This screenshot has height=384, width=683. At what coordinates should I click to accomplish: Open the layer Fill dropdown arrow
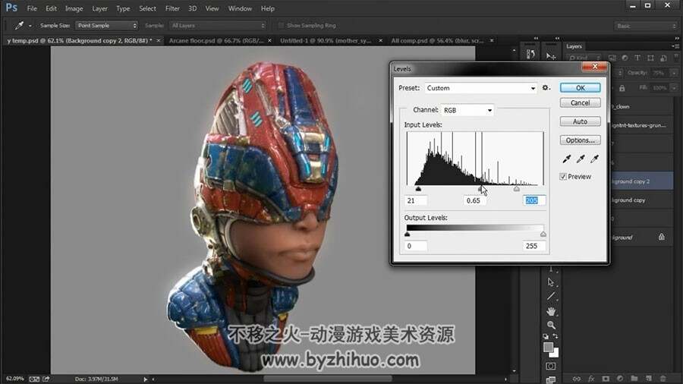pyautogui.click(x=674, y=87)
